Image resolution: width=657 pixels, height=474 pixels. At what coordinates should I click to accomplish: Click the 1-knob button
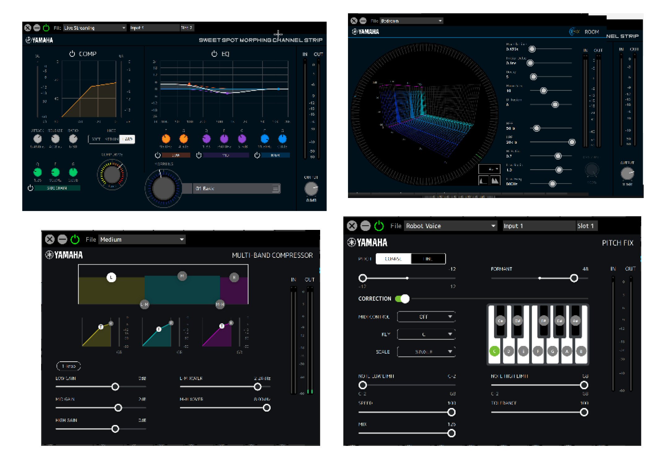tap(68, 366)
